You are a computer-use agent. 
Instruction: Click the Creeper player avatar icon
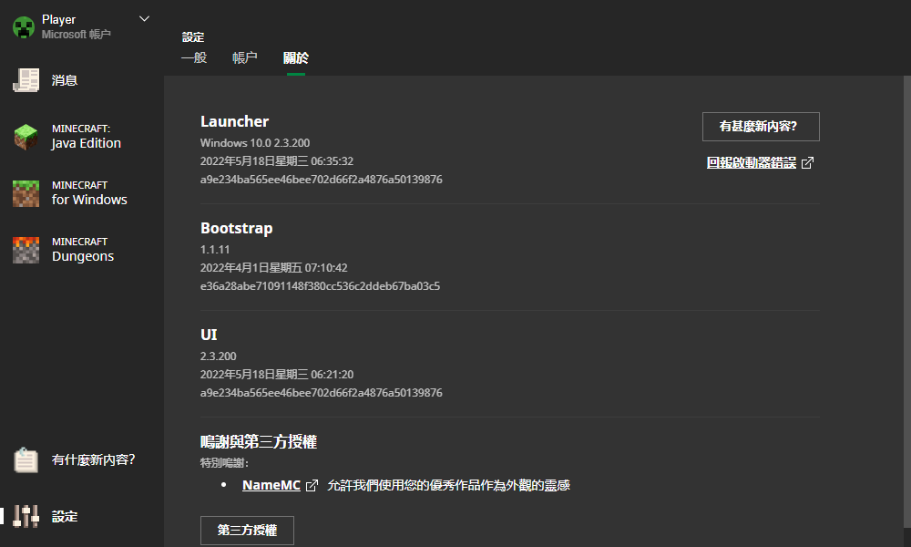(24, 26)
